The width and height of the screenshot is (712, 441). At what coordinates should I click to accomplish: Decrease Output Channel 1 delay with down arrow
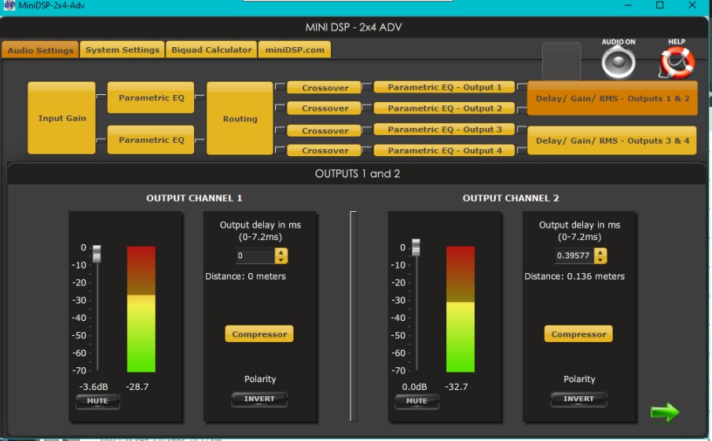281,260
